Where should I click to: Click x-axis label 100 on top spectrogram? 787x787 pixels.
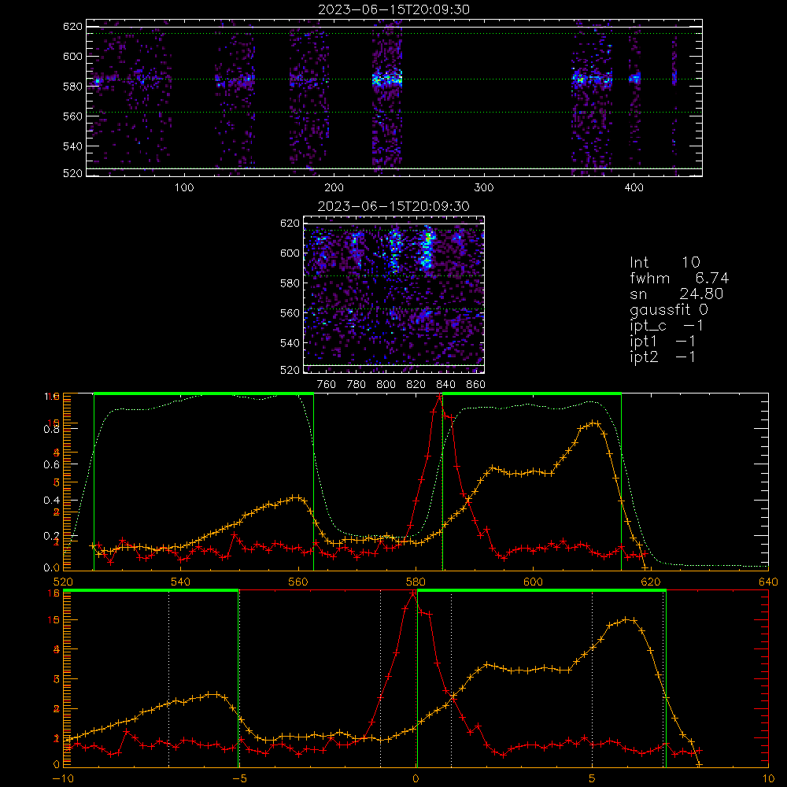pos(184,188)
